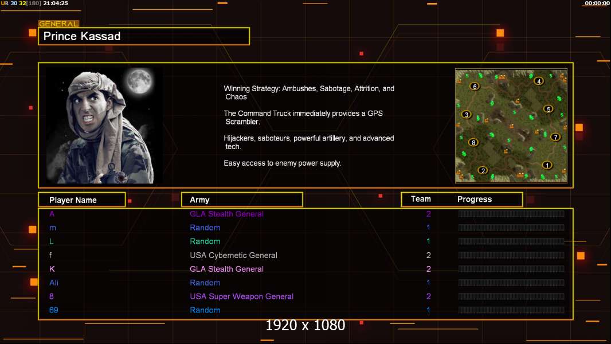Image resolution: width=611 pixels, height=344 pixels.
Task: Select player Ali in the list
Action: [x=54, y=283]
